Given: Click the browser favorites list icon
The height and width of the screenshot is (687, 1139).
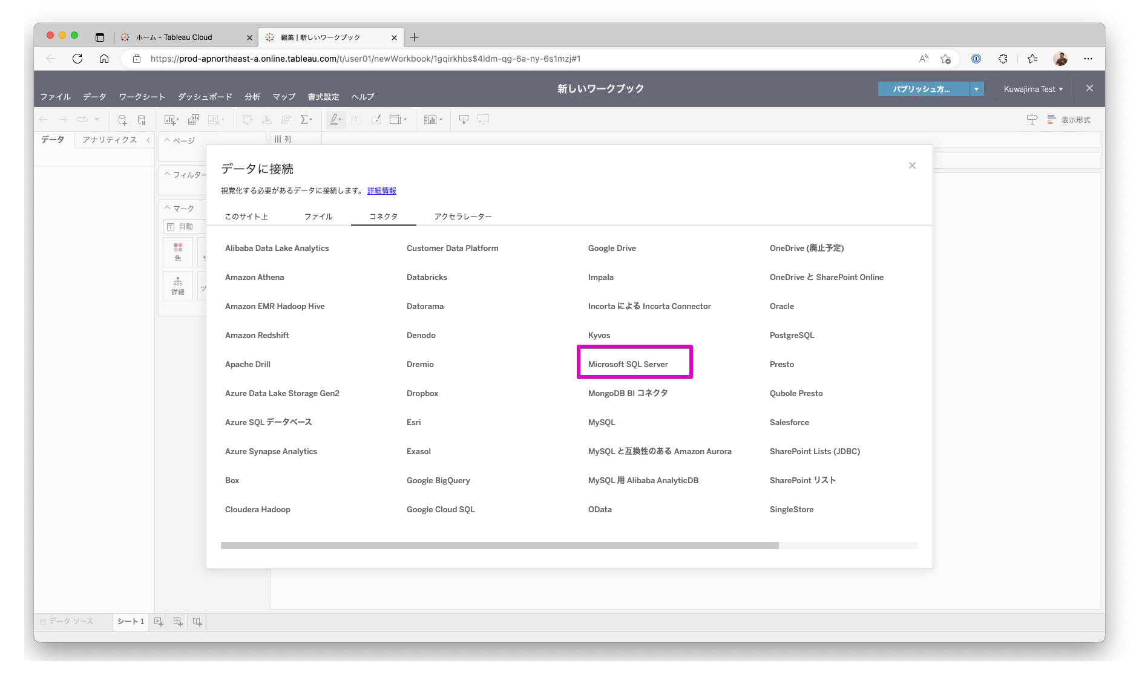Looking at the screenshot, I should click(1032, 59).
